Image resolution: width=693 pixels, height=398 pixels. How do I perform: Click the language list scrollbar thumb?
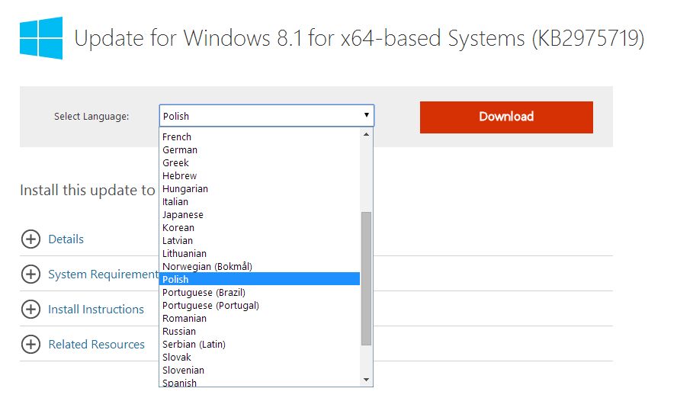tap(366, 278)
